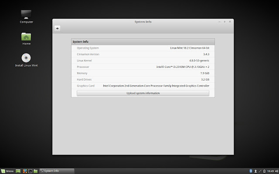279x174 pixels.
Task: Open the user applet in tray
Action: (255, 171)
